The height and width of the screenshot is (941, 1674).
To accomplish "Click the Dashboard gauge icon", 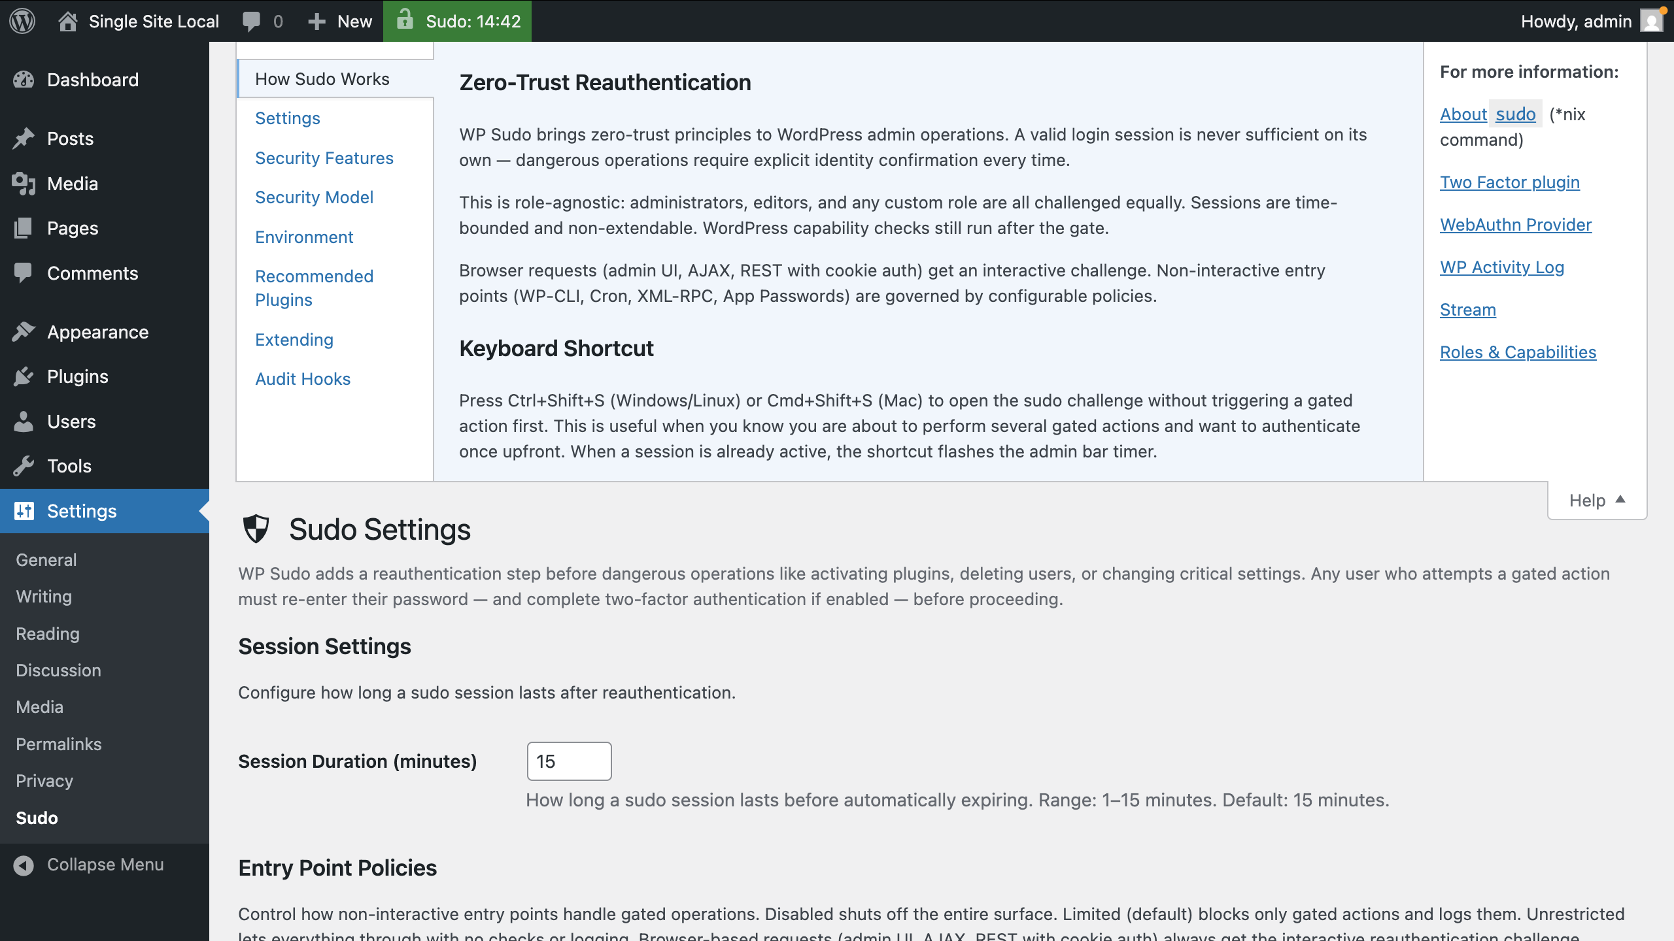I will point(24,80).
